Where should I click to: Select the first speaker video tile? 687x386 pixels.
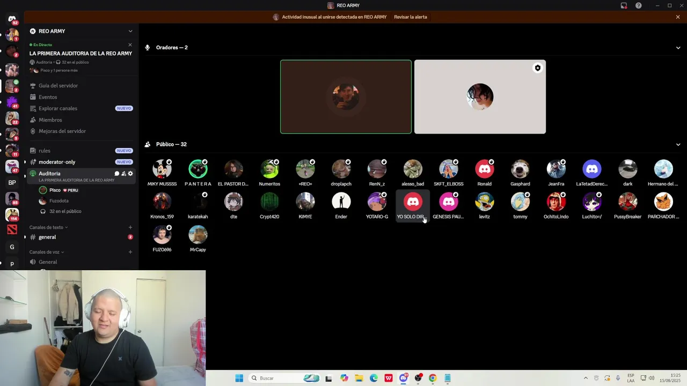346,96
